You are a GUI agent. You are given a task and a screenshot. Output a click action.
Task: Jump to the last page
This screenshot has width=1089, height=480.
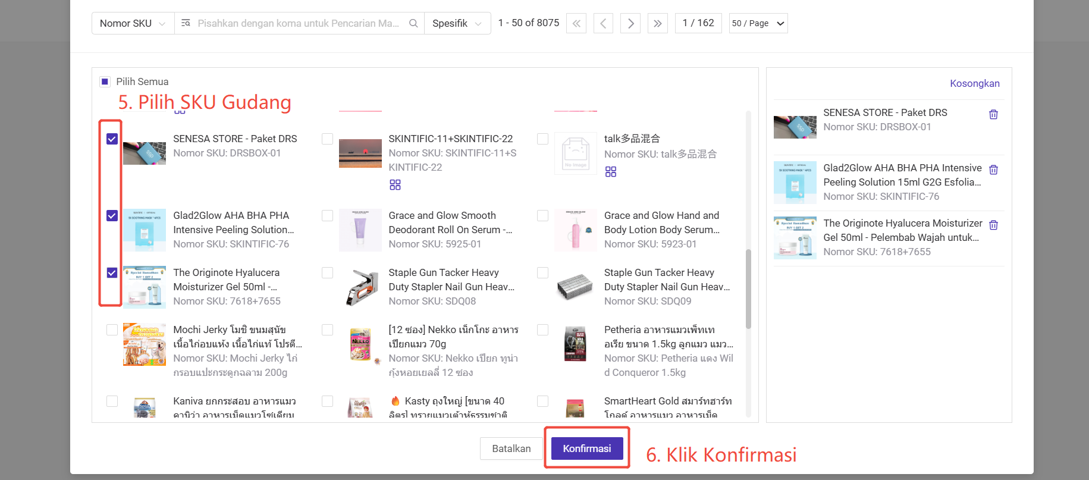pyautogui.click(x=657, y=23)
